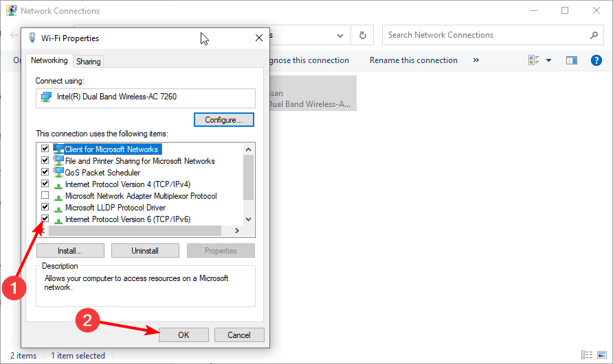Click LLDP Protocol Driver item icon
Screen dimensions: 613x364
(x=58, y=208)
